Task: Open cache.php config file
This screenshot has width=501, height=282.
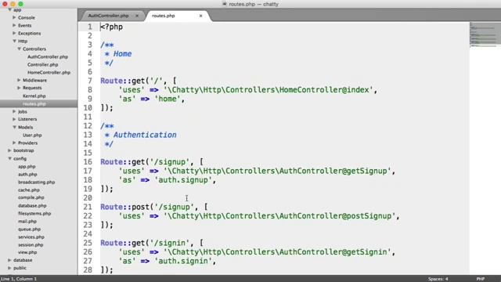Action: point(29,190)
